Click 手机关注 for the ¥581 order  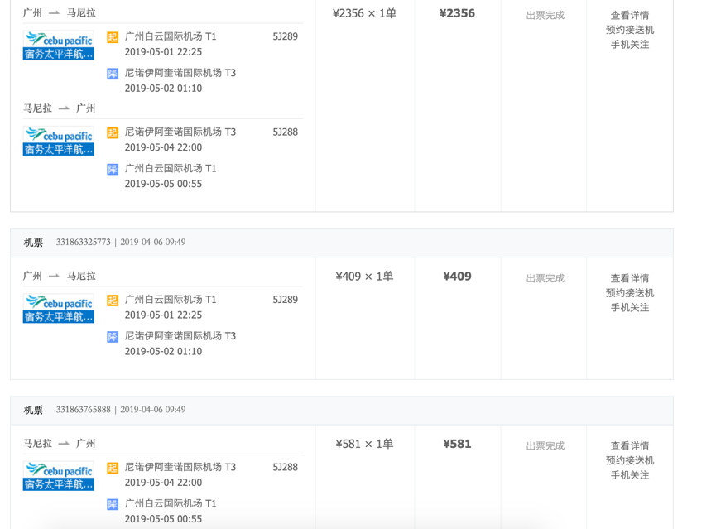point(630,475)
